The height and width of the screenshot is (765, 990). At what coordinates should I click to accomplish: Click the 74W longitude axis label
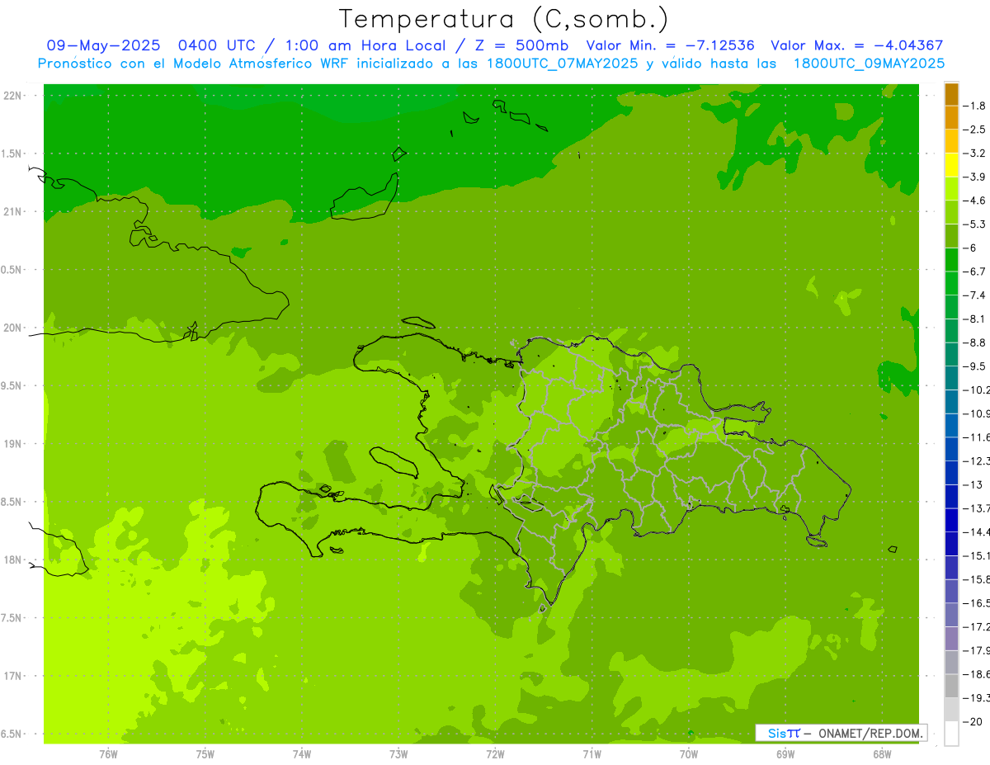pyautogui.click(x=301, y=753)
